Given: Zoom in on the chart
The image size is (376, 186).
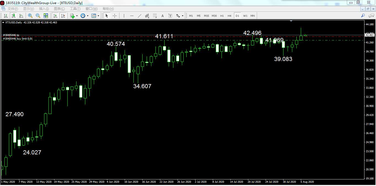Looking at the screenshot, I should tap(30, 16).
